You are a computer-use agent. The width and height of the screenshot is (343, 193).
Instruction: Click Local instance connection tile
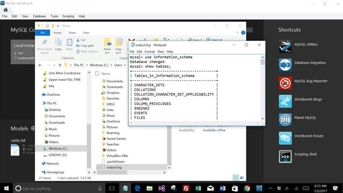23,52
